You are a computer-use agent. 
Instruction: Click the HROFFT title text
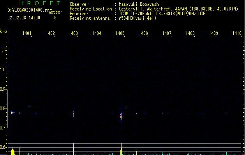40,3
